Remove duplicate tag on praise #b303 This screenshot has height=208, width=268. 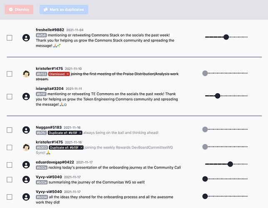[x=82, y=148]
